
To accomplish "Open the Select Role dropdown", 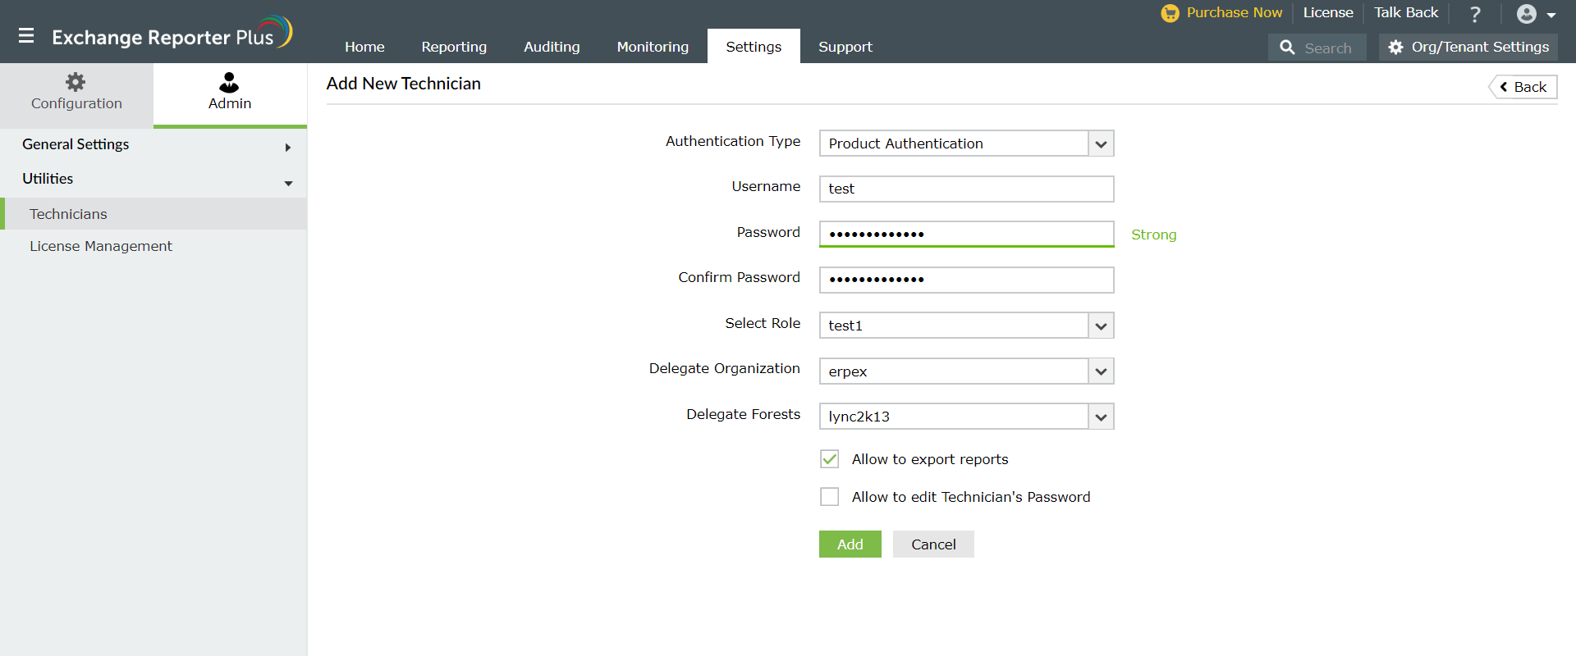I will click(x=1101, y=326).
